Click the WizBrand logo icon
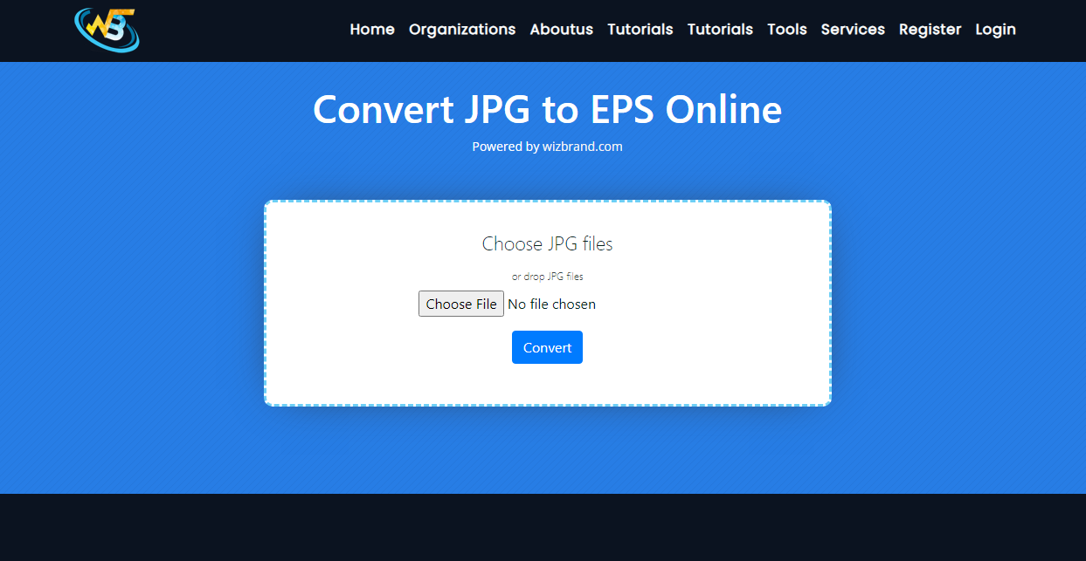This screenshot has height=561, width=1086. [x=107, y=29]
